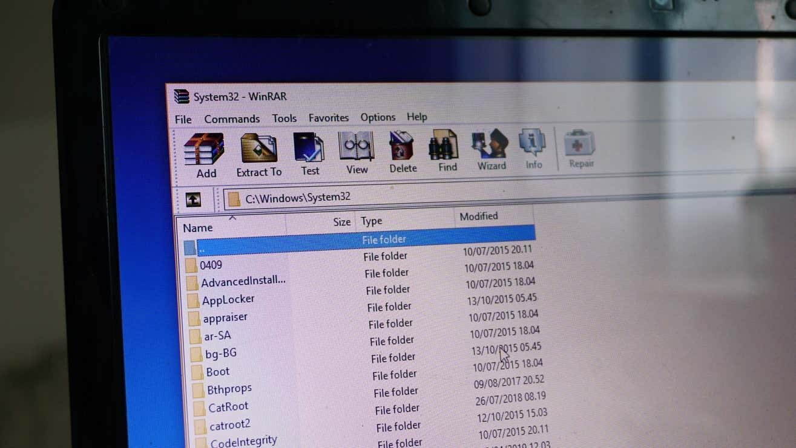Click the 0409 folder icon
The width and height of the screenshot is (796, 448).
pyautogui.click(x=191, y=265)
